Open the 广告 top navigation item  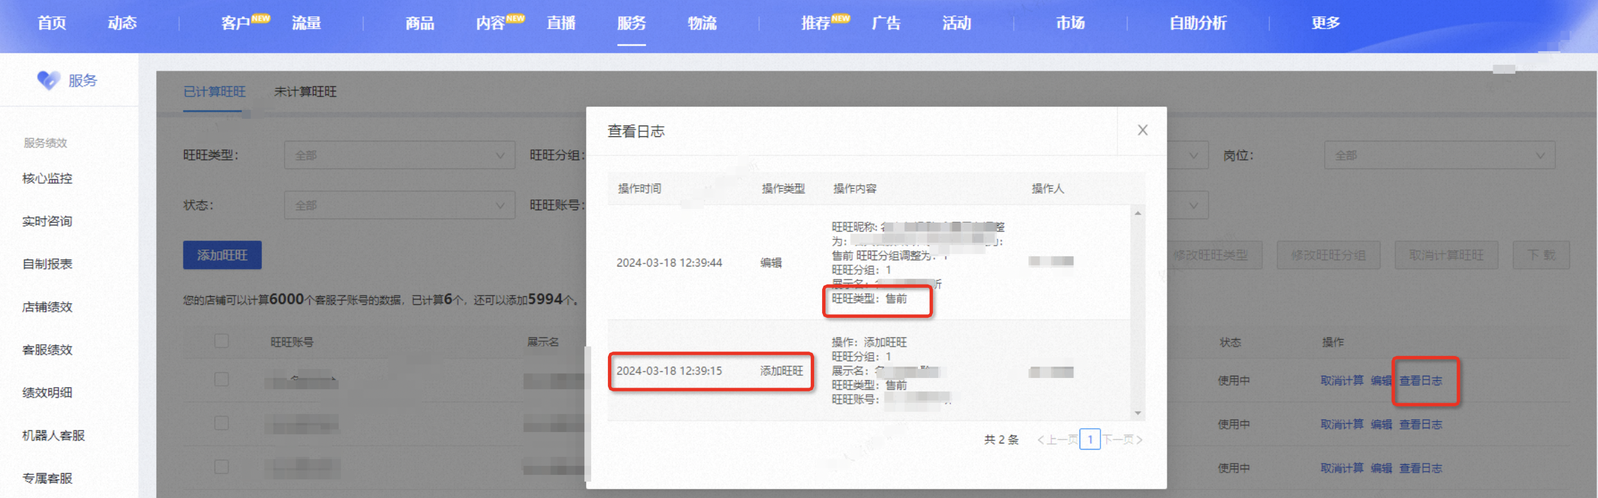pos(886,23)
